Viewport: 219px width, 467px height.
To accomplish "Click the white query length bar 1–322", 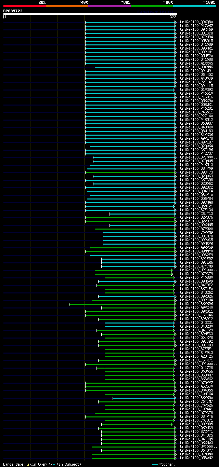I will click(90, 14).
